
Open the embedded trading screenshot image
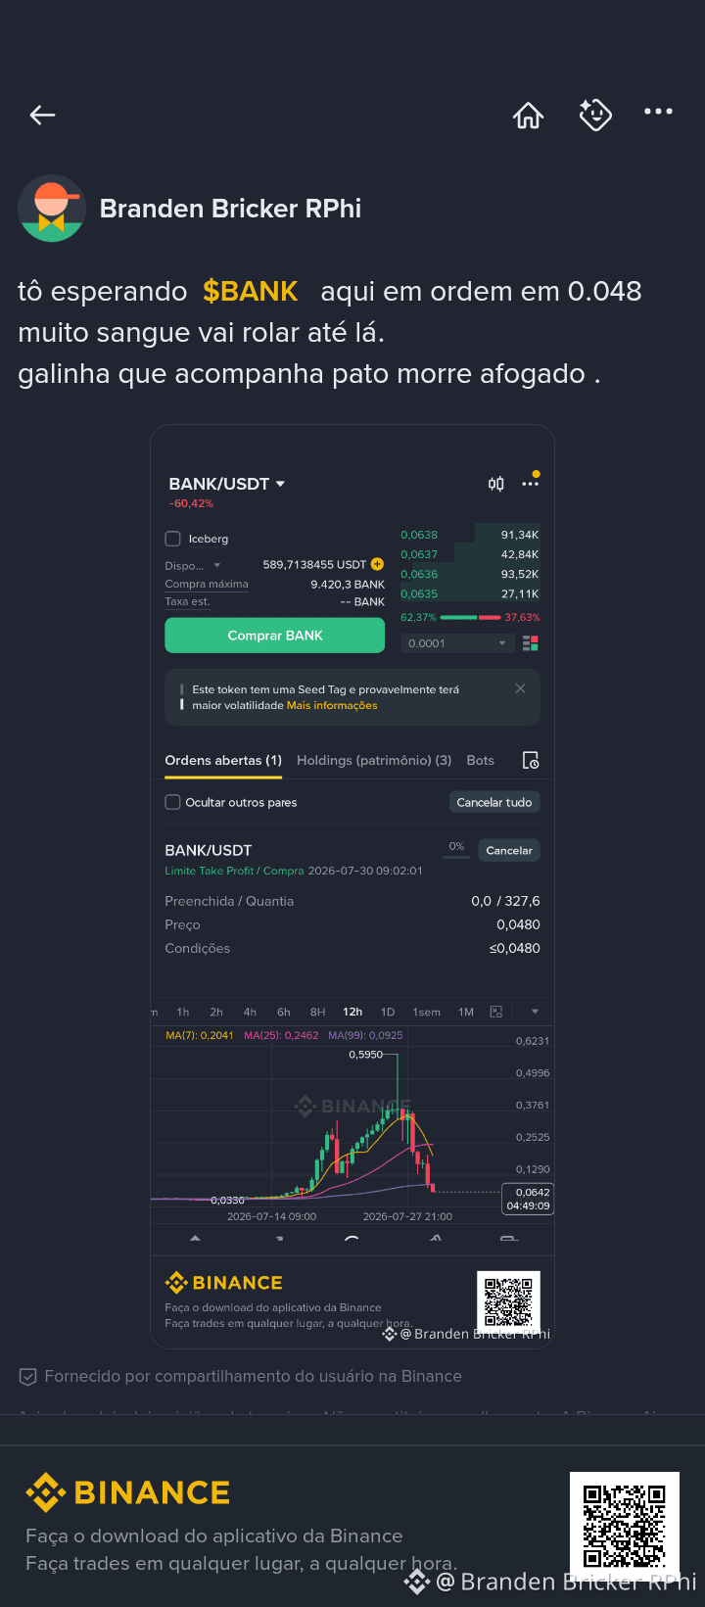click(352, 886)
